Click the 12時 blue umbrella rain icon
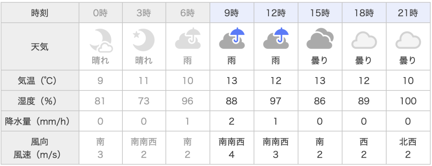The width and height of the screenshot is (432, 166). click(276, 38)
